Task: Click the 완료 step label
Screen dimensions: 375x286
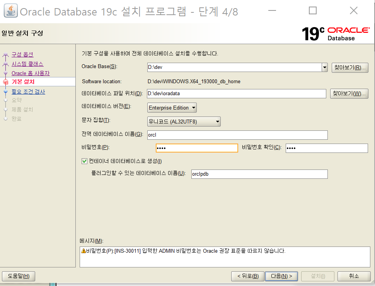Action: click(x=17, y=119)
